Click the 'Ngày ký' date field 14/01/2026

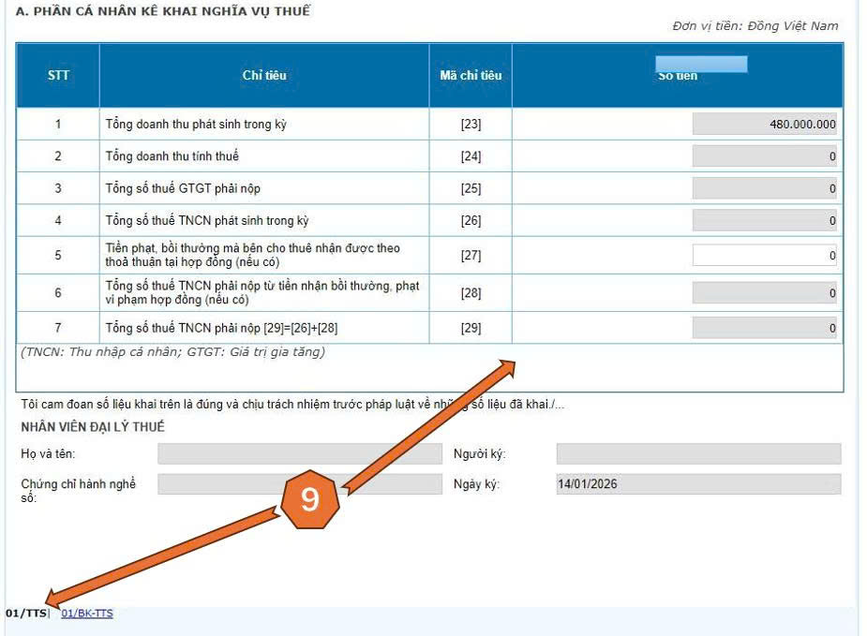point(698,484)
